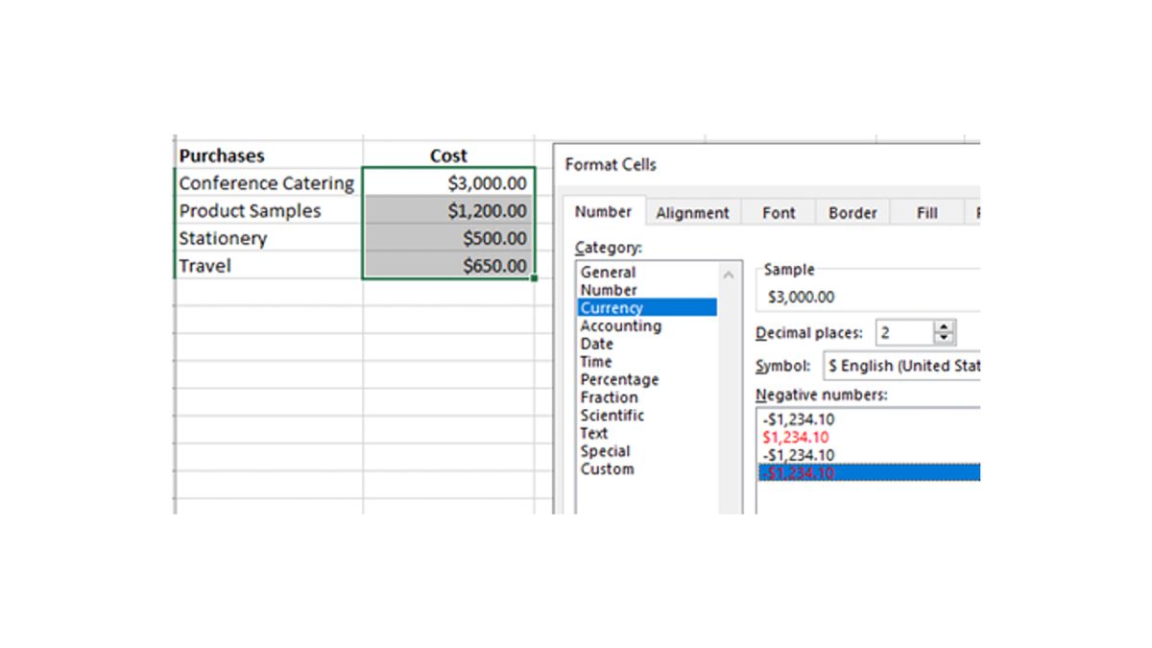Click the Cost column header cell
1152x648 pixels.
click(x=448, y=155)
